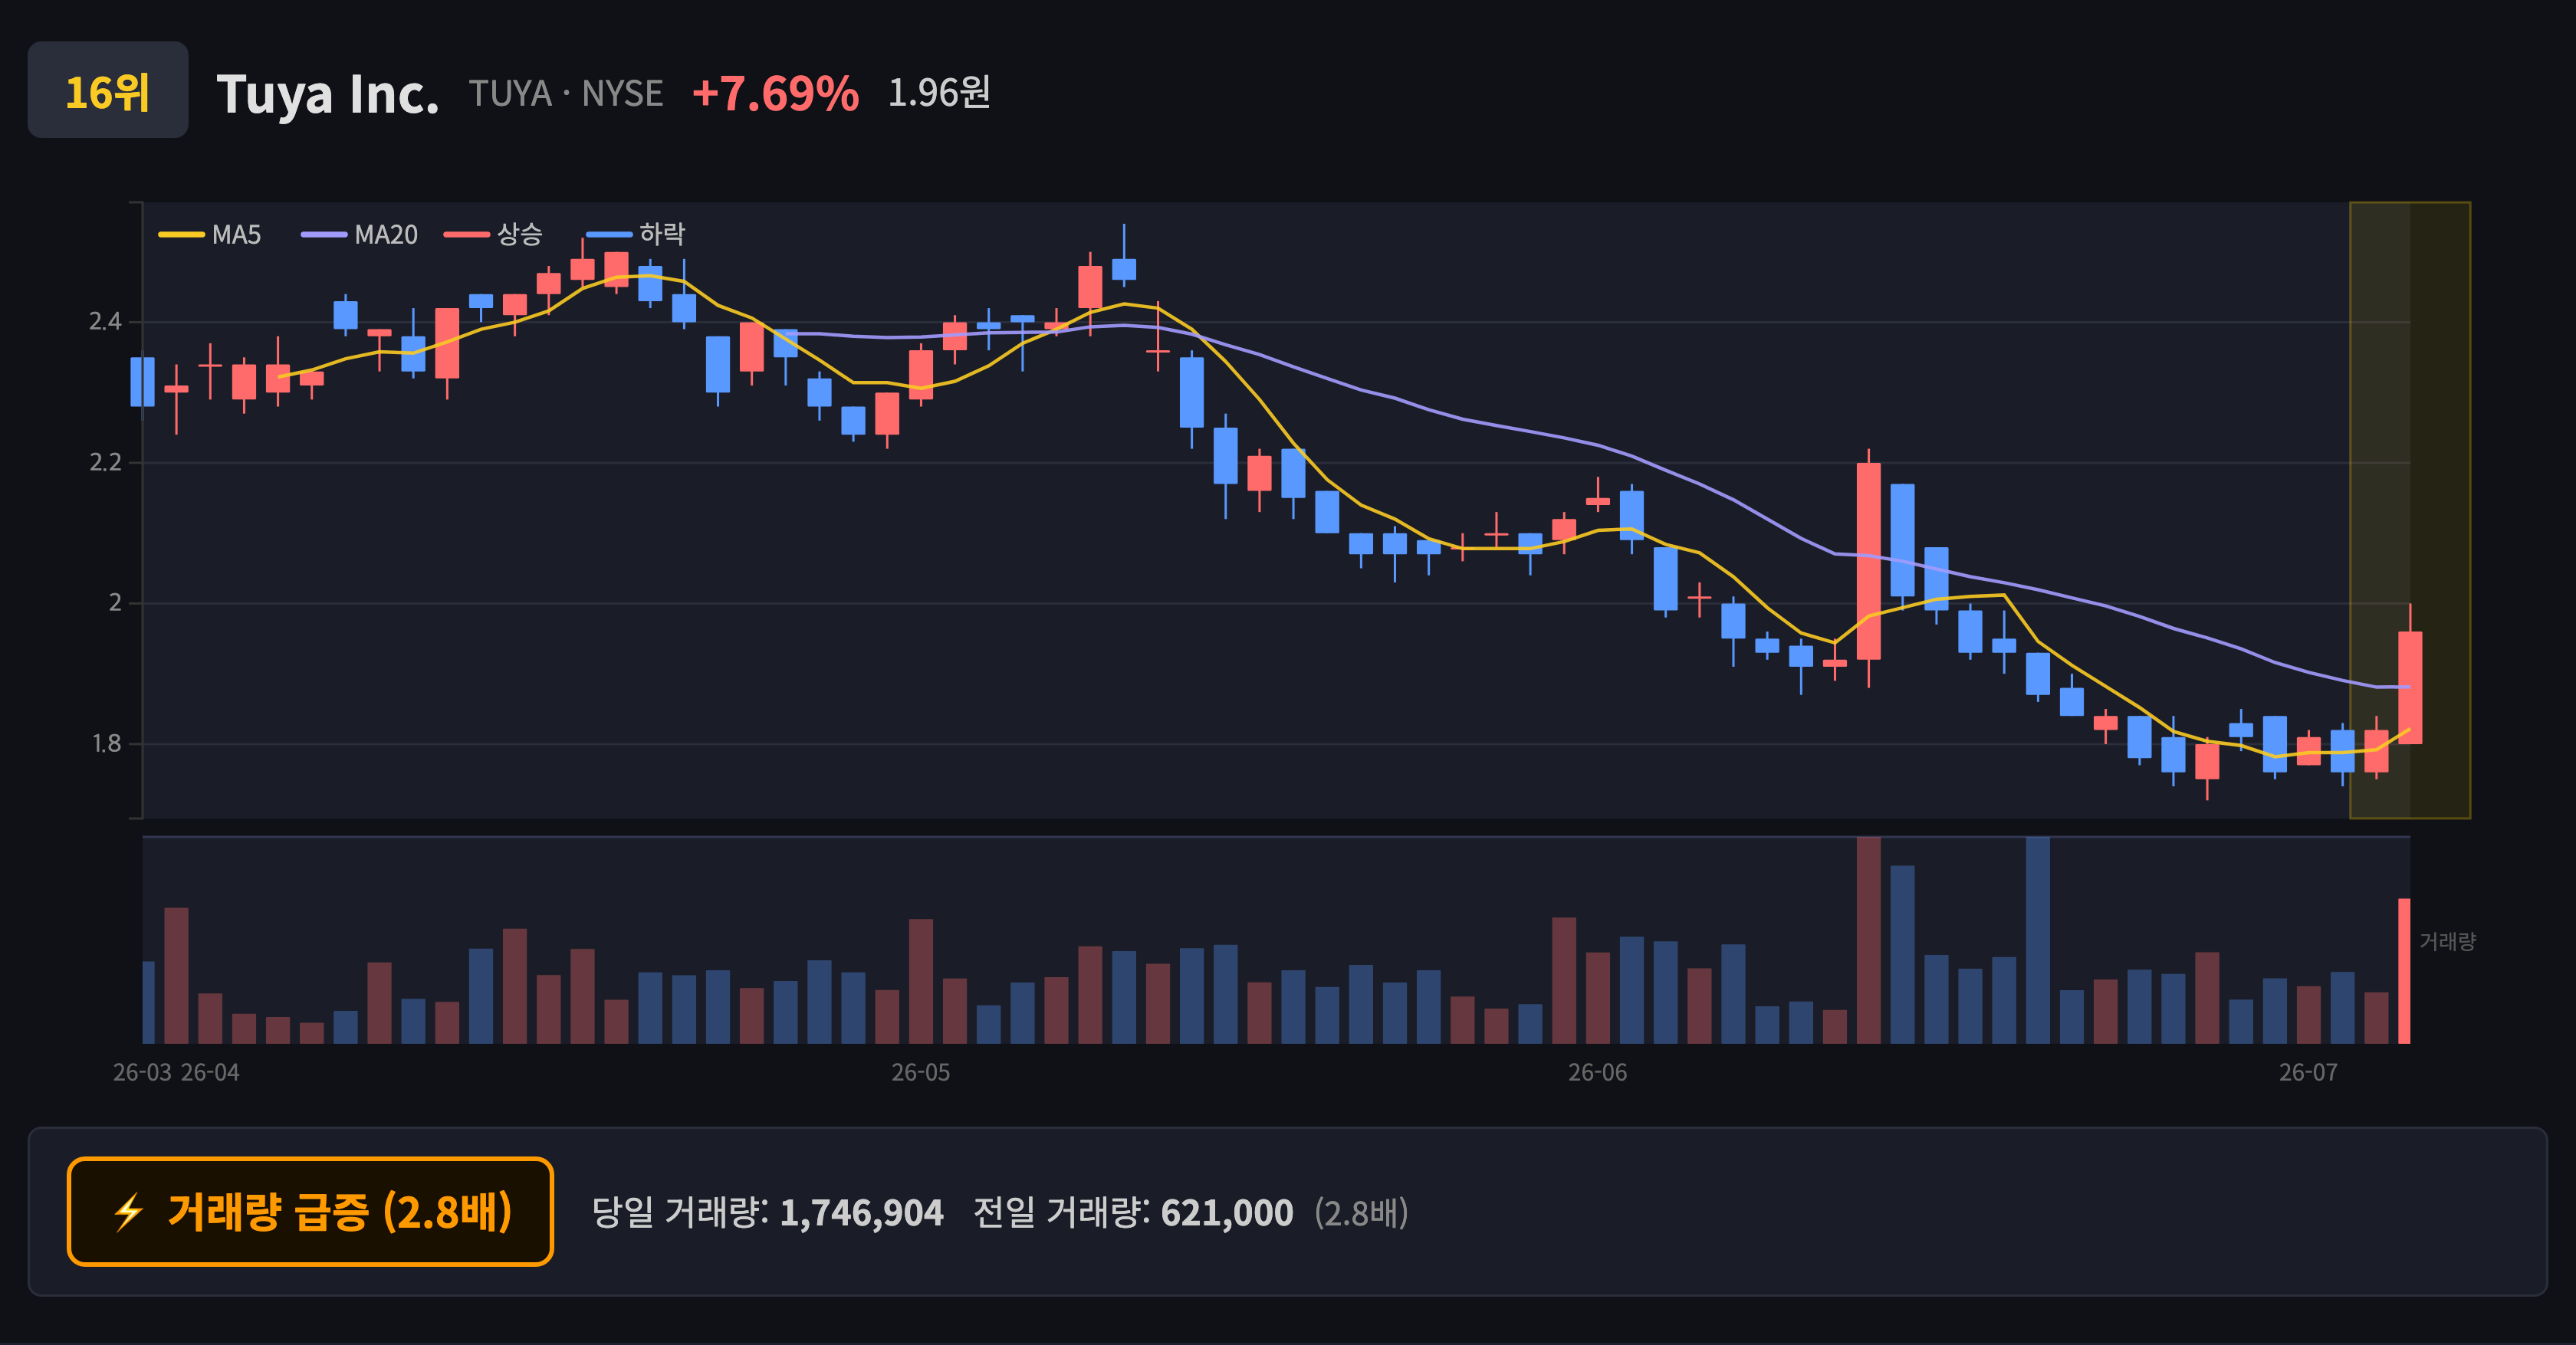Click the latest red candlestick in highlighted zone
The width and height of the screenshot is (2576, 1345).
2410,687
